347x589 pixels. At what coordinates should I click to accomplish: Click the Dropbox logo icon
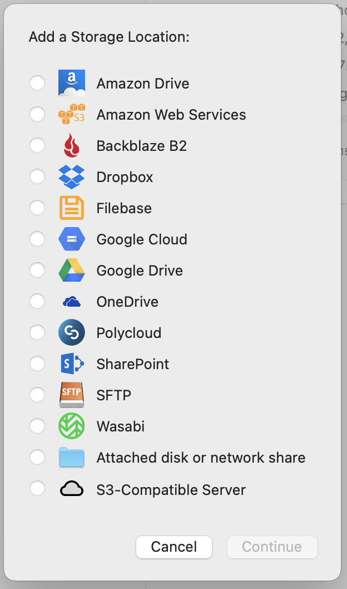coord(72,177)
